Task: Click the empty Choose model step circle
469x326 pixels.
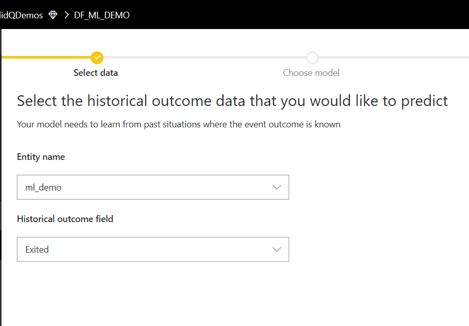Action: pyautogui.click(x=312, y=58)
